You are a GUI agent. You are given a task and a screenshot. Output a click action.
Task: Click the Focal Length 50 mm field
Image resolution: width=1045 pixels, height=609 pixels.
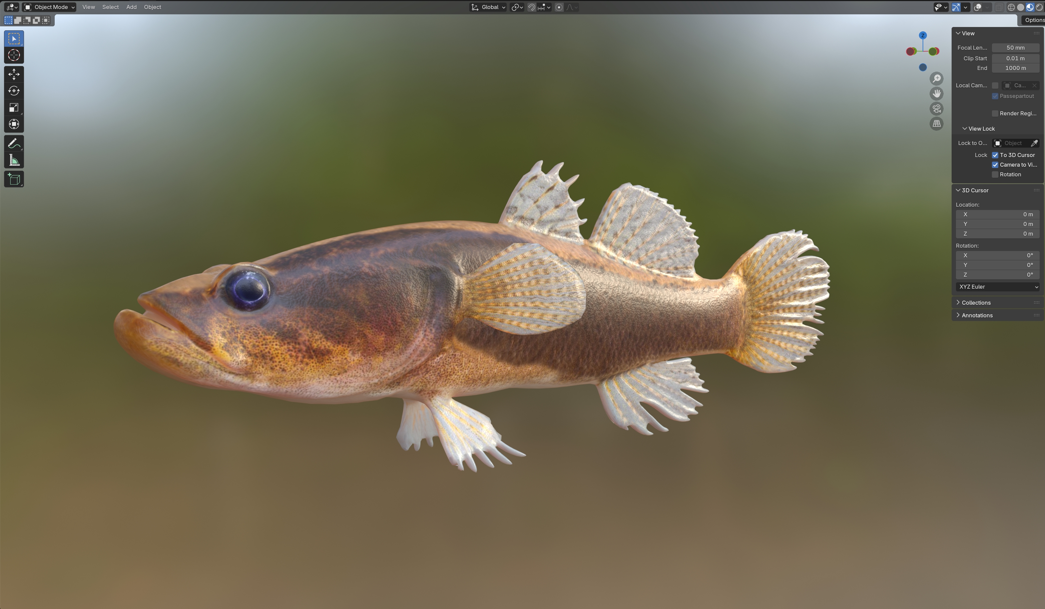coord(1015,48)
